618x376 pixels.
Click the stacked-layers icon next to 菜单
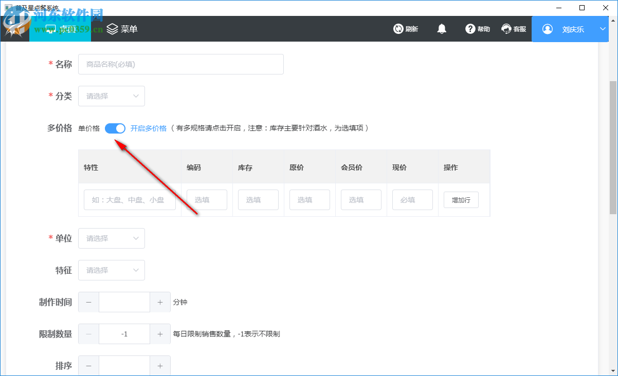113,29
